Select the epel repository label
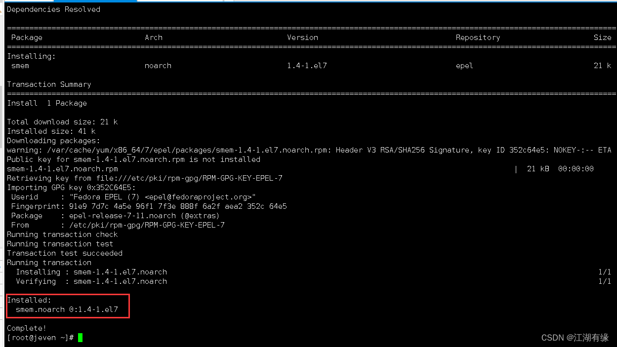 (x=464, y=65)
